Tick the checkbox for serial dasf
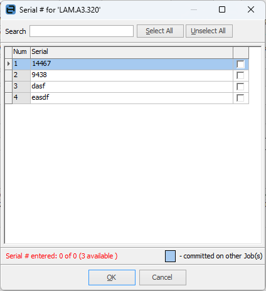Viewport: 266px width, 291px height. pos(240,87)
